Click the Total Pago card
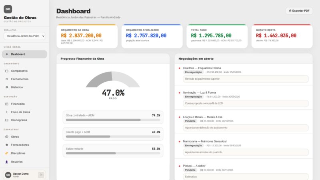320x180 pixels. 217,36
